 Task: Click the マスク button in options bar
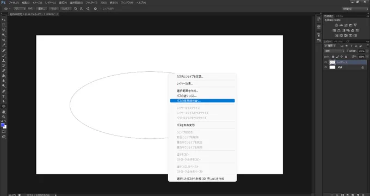(x=54, y=9)
